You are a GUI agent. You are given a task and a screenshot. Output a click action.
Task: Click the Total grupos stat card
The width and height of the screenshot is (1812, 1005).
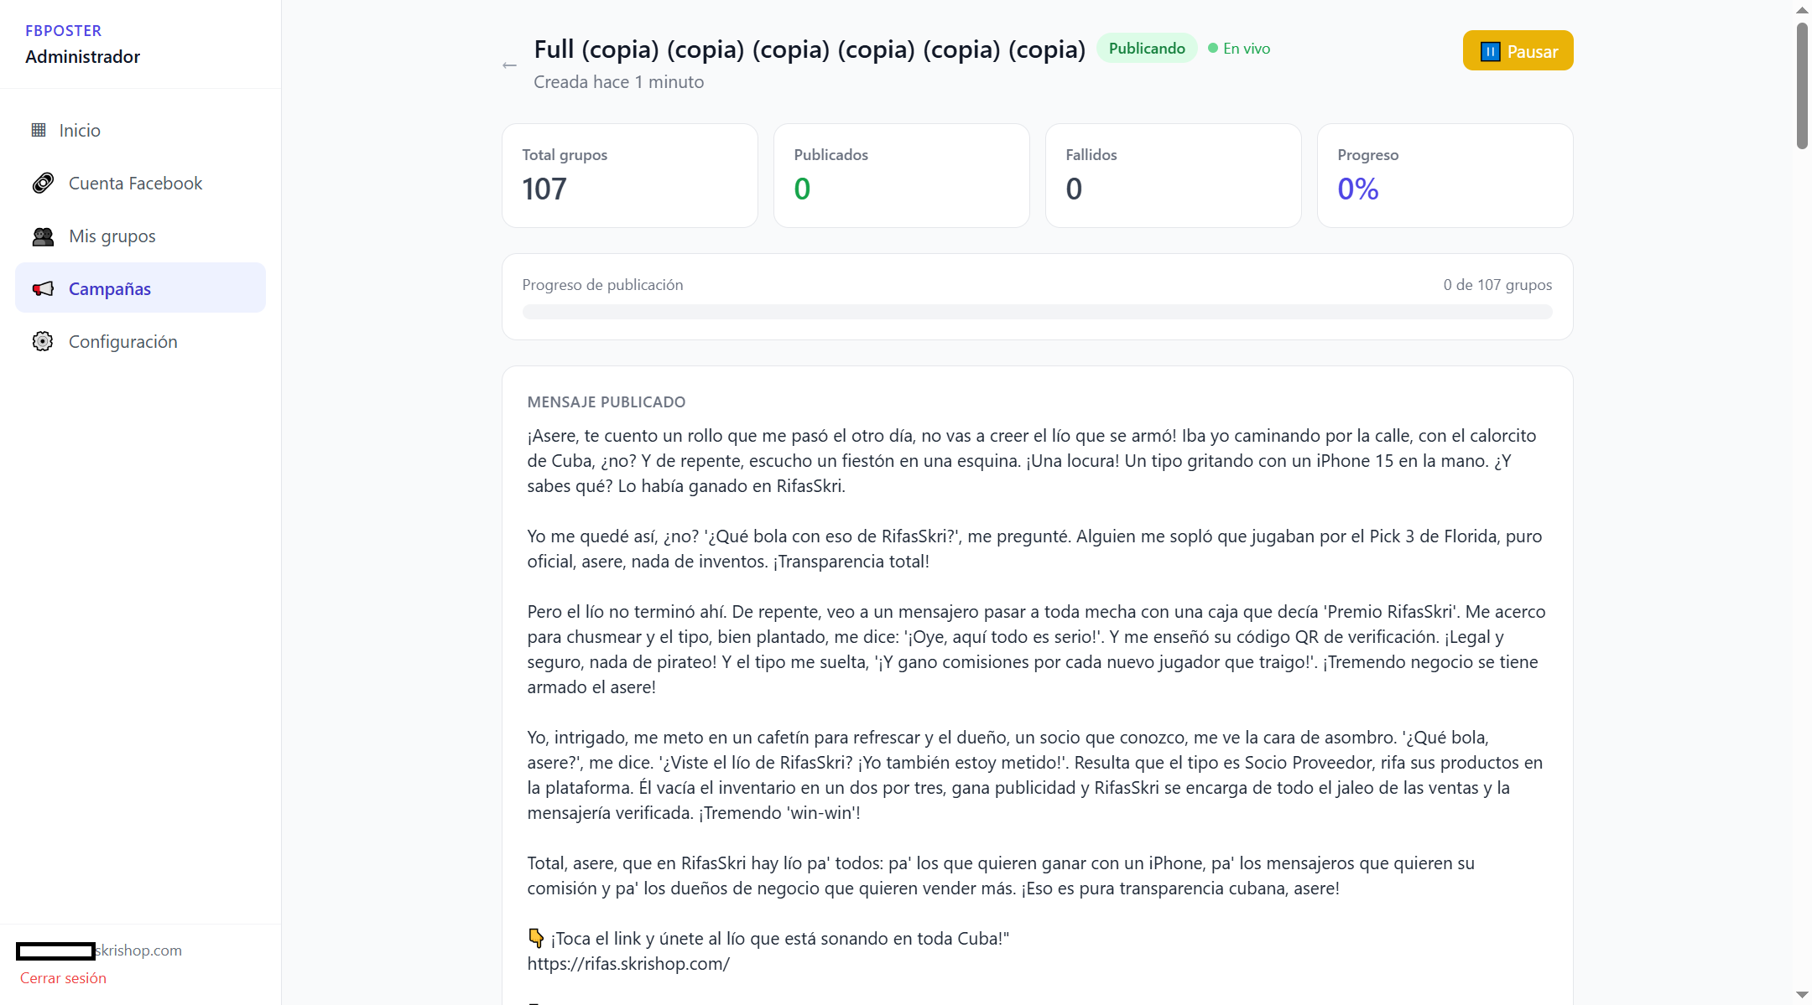630,175
